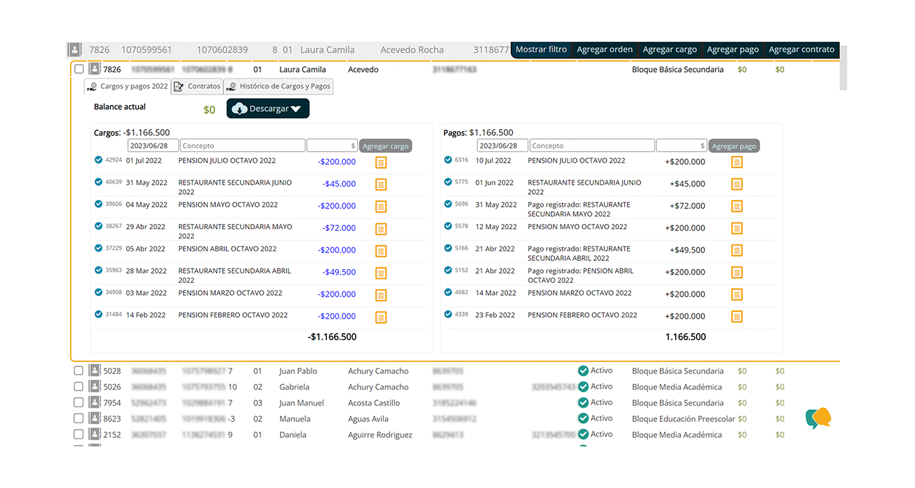Click document icon for RESTAURANTE SECUNDARIA MAYO charge
This screenshot has width=915, height=488.
click(x=381, y=229)
